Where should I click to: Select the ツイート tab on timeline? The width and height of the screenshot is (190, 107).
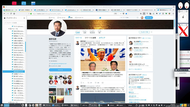point(78,38)
